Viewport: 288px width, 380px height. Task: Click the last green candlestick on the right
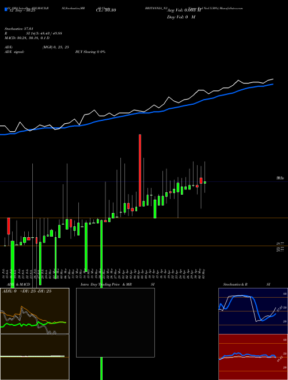pyautogui.click(x=205, y=183)
